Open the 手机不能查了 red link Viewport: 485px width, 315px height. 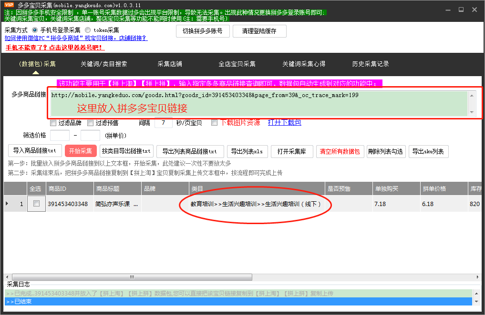(x=55, y=48)
